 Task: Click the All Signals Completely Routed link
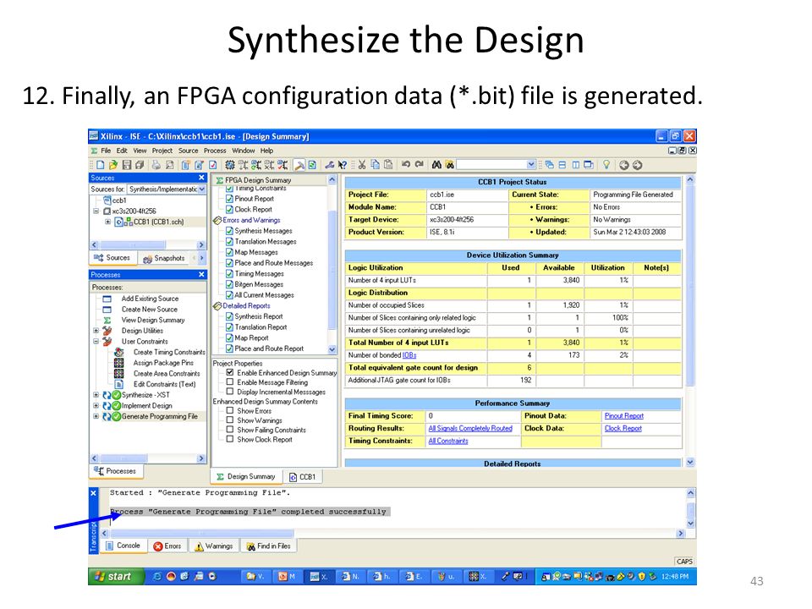(470, 428)
